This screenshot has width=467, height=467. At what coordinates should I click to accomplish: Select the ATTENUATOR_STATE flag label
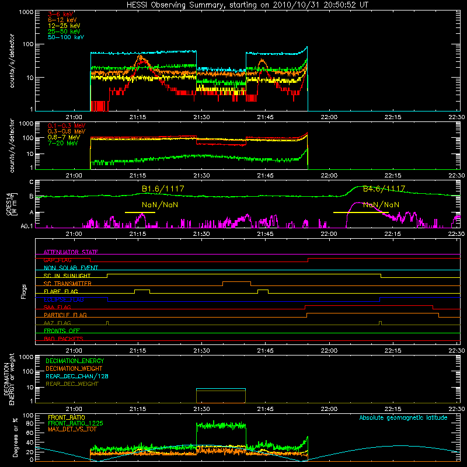(71, 252)
